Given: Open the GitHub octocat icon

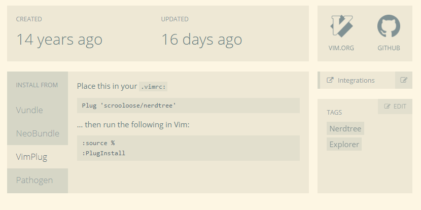Looking at the screenshot, I should (389, 26).
